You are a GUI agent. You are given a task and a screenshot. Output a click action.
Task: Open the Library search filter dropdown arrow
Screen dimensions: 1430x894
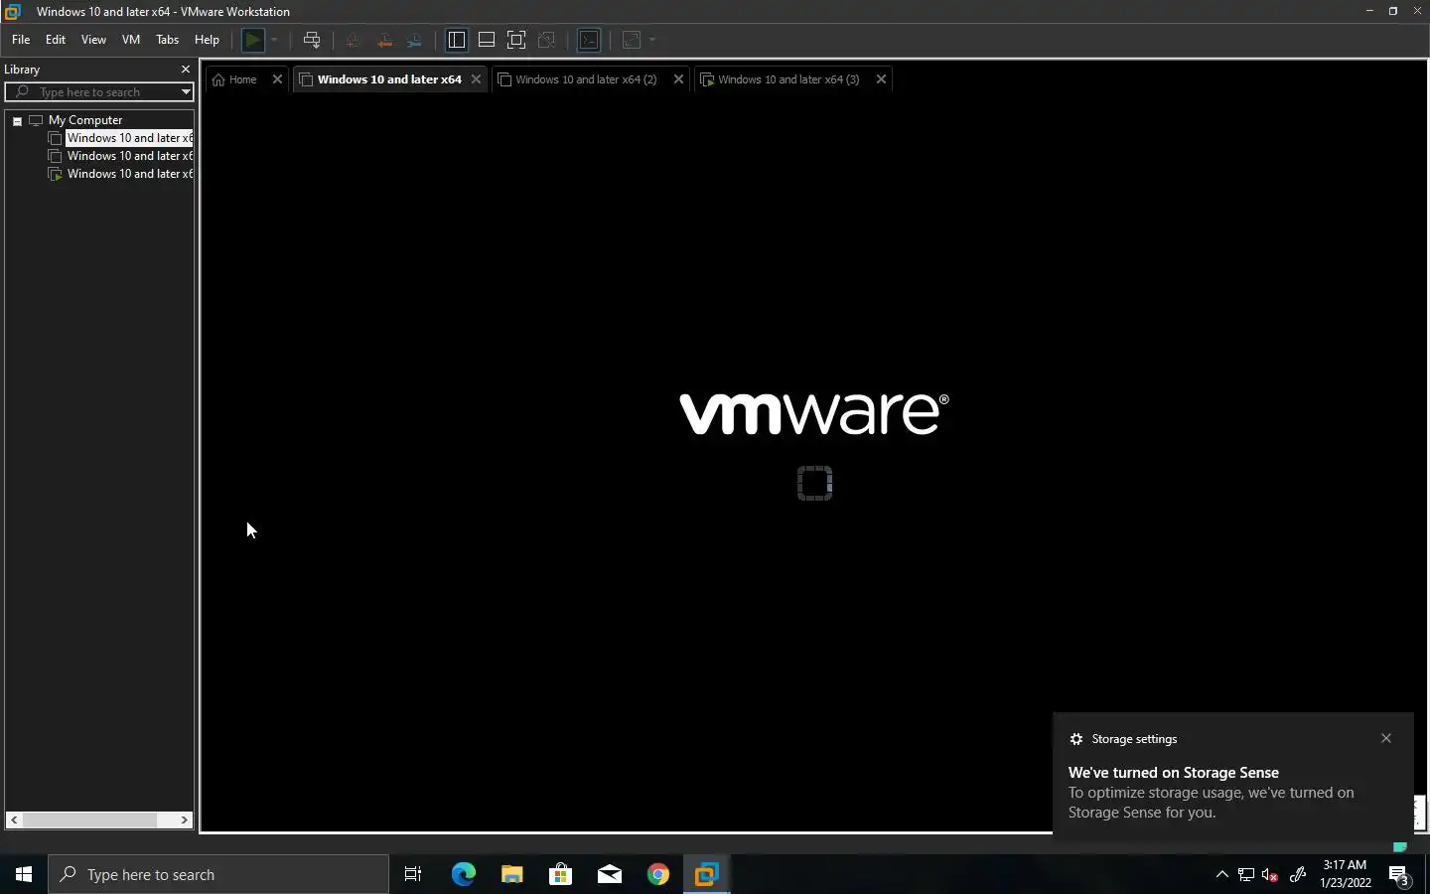185,92
